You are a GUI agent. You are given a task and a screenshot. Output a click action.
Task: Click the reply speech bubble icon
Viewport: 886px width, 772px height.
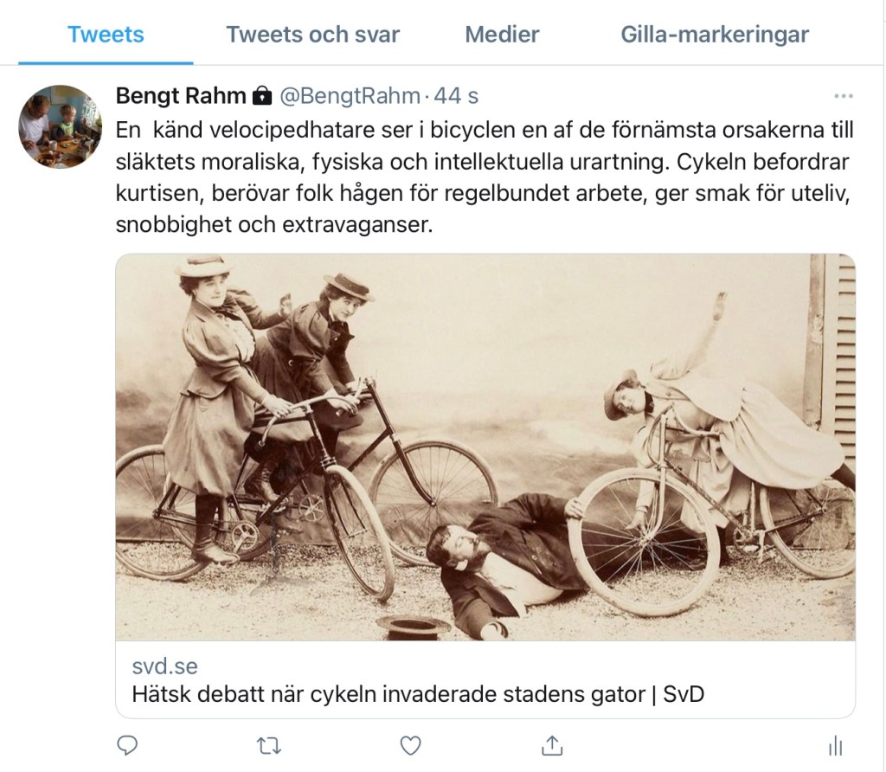pos(127,746)
